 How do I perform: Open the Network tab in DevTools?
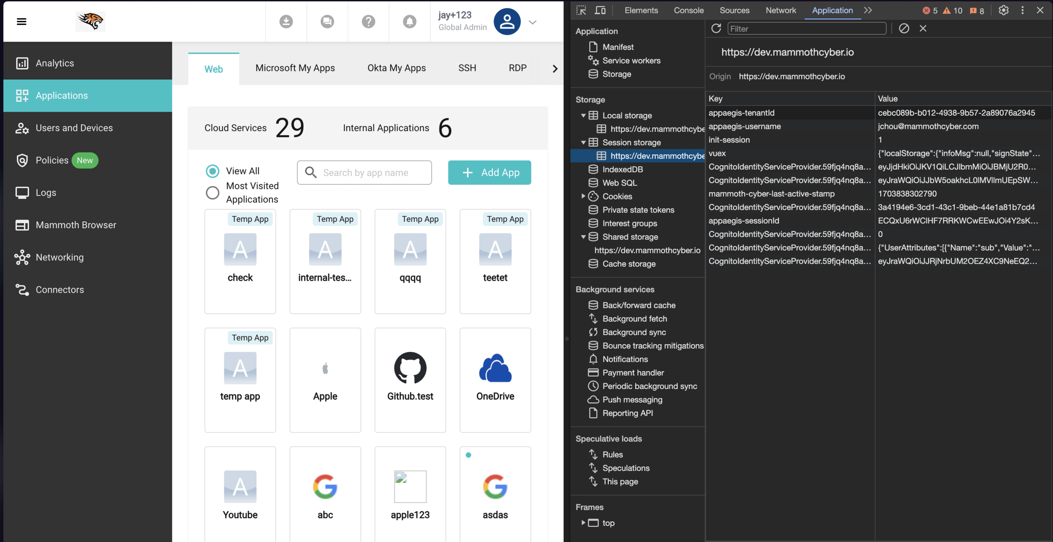780,11
